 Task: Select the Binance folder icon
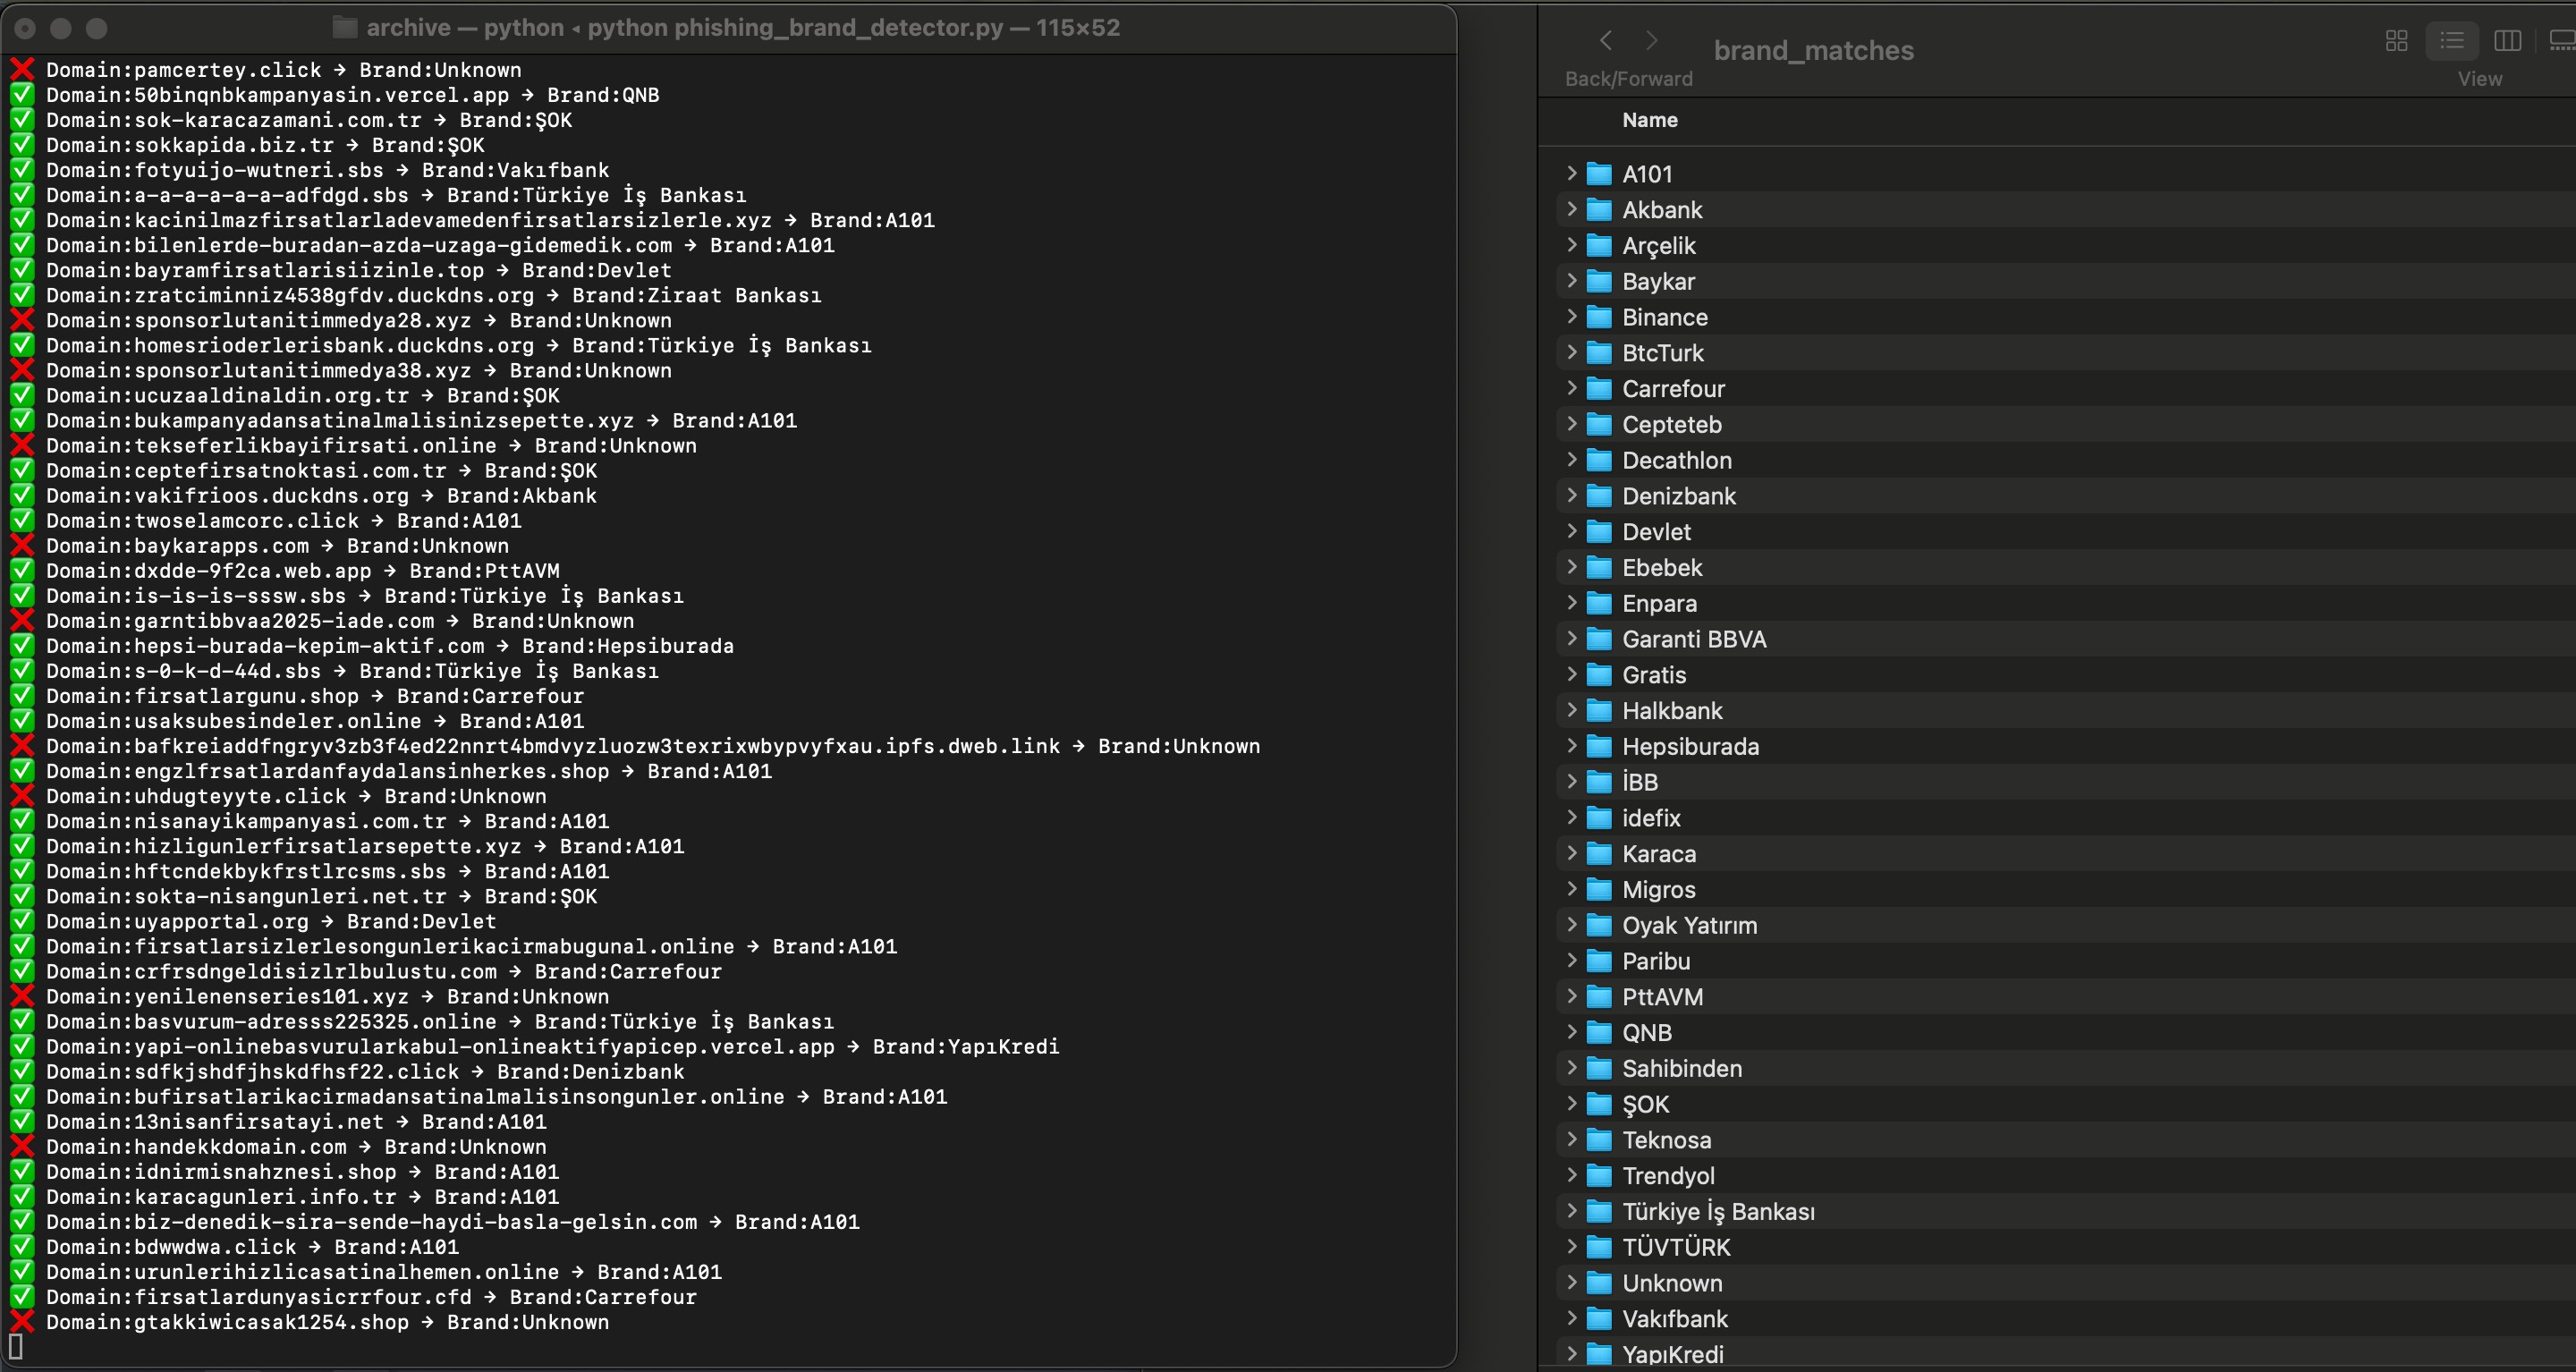(x=1600, y=318)
